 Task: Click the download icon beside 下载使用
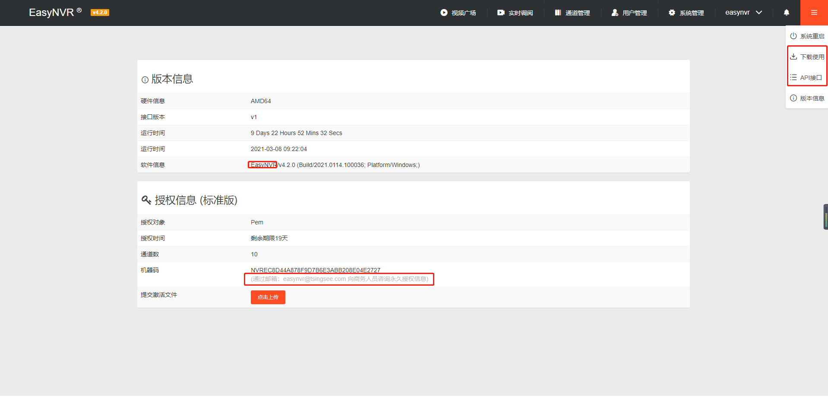[793, 57]
